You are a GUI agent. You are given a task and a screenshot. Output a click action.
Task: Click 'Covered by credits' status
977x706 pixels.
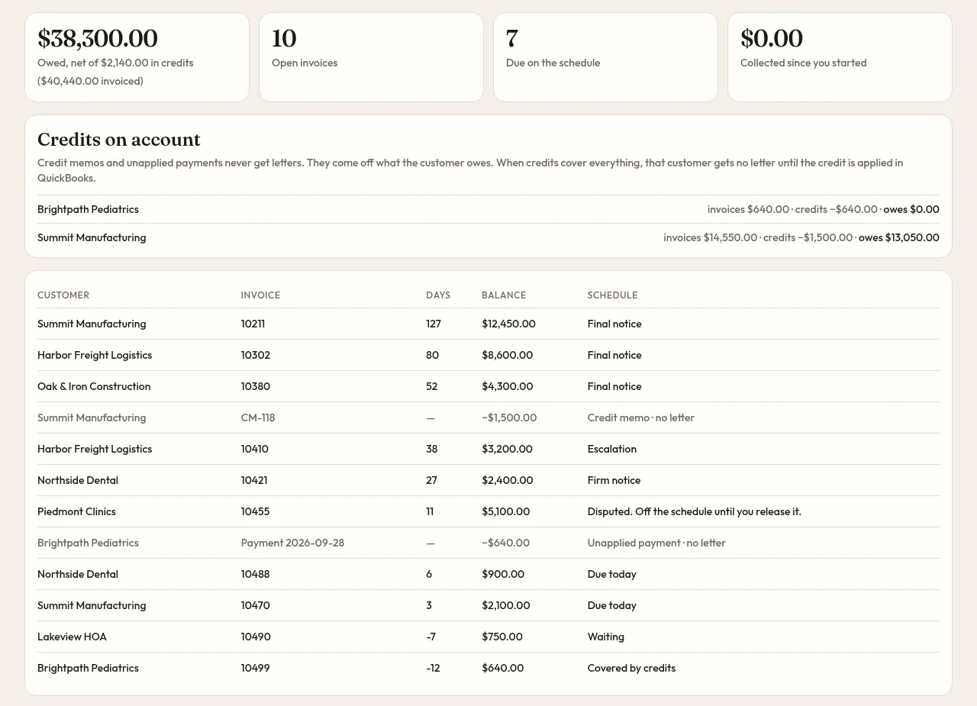point(631,668)
